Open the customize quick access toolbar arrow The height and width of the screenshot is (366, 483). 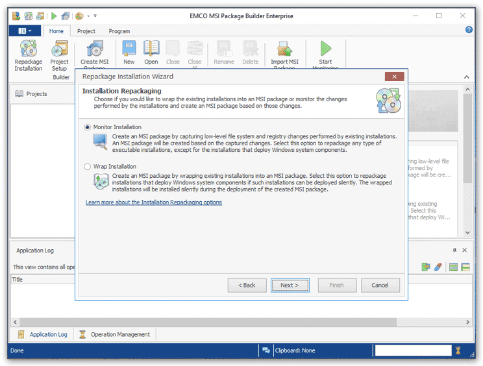[95, 16]
